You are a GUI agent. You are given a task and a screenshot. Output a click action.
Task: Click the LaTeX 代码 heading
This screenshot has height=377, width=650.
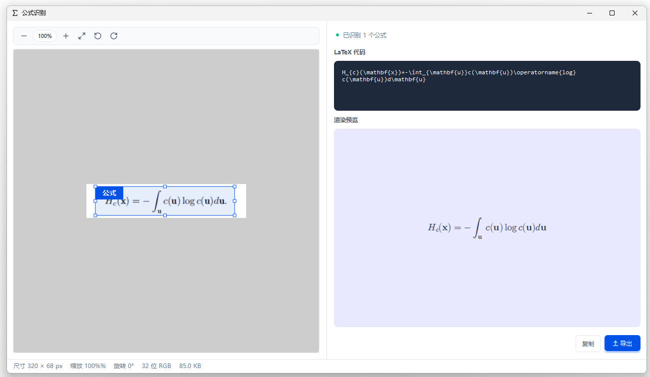349,52
